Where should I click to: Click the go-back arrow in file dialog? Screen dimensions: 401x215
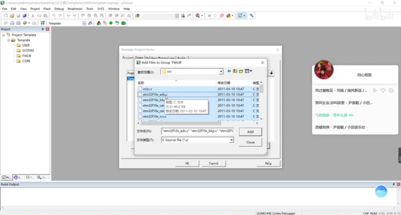tap(229, 71)
